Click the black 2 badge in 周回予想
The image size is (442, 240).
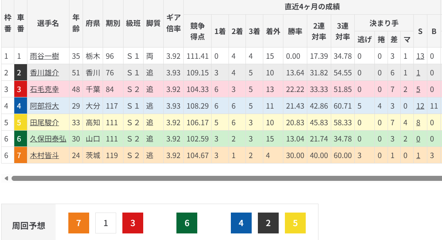click(268, 223)
